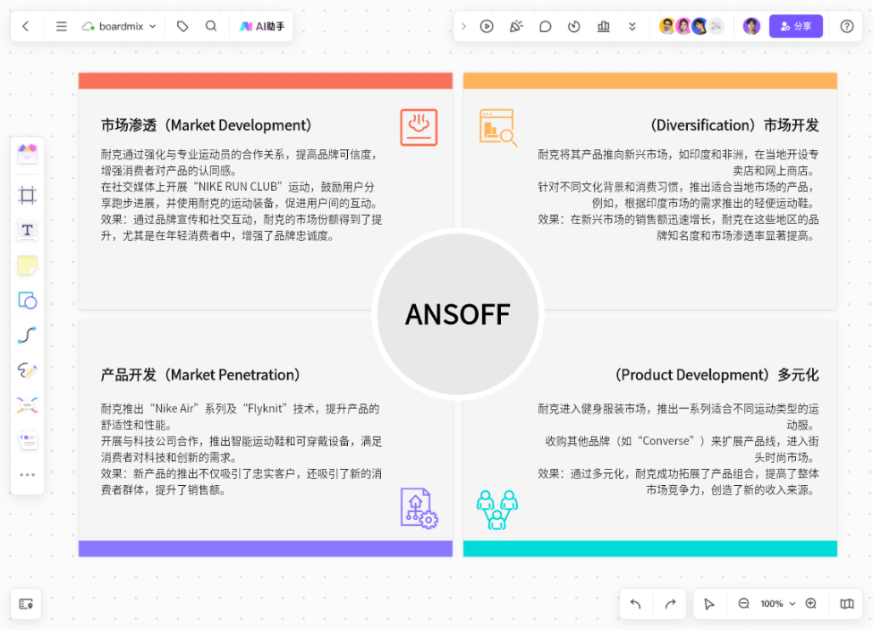The image size is (873, 630).
Task: Open the voting chart icon
Action: click(x=604, y=26)
